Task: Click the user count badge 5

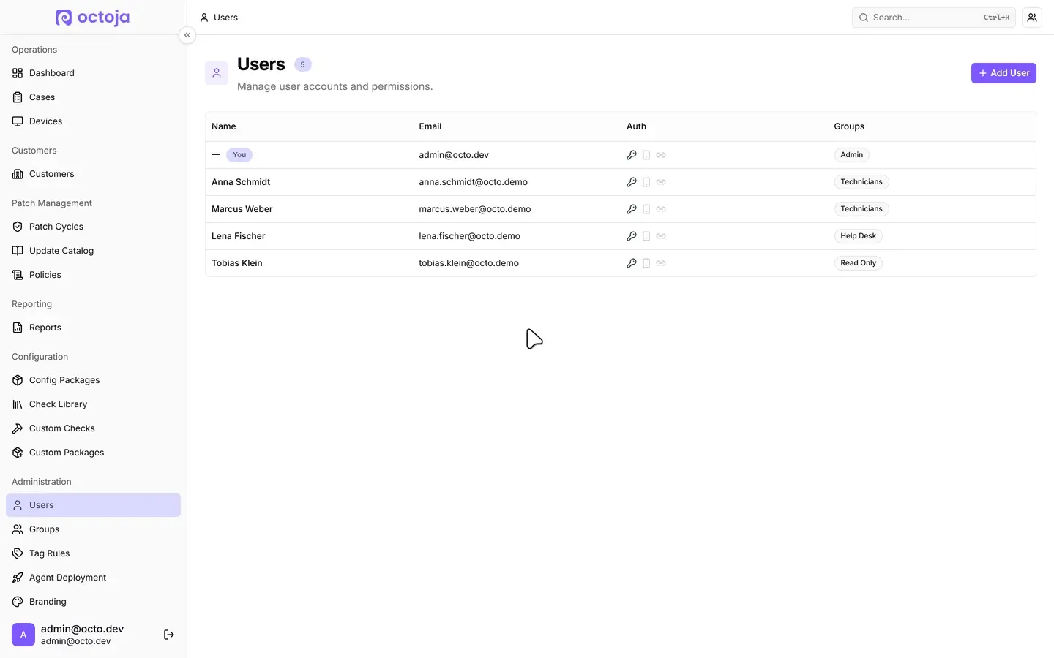Action: click(303, 64)
